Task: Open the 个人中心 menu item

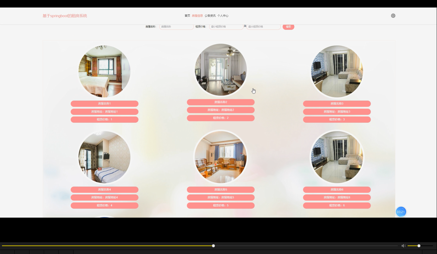Action: pos(223,16)
